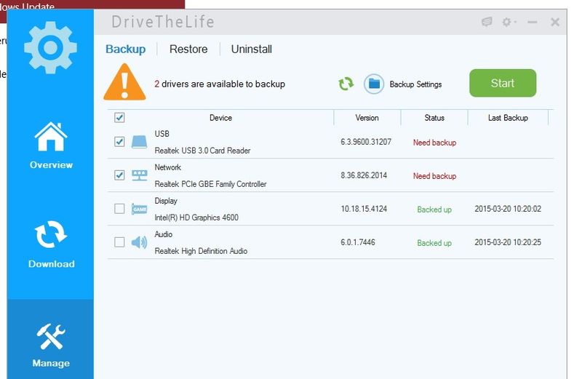This screenshot has height=379, width=582.
Task: Check the Realtek Audio driver checkbox
Action: click(x=119, y=242)
